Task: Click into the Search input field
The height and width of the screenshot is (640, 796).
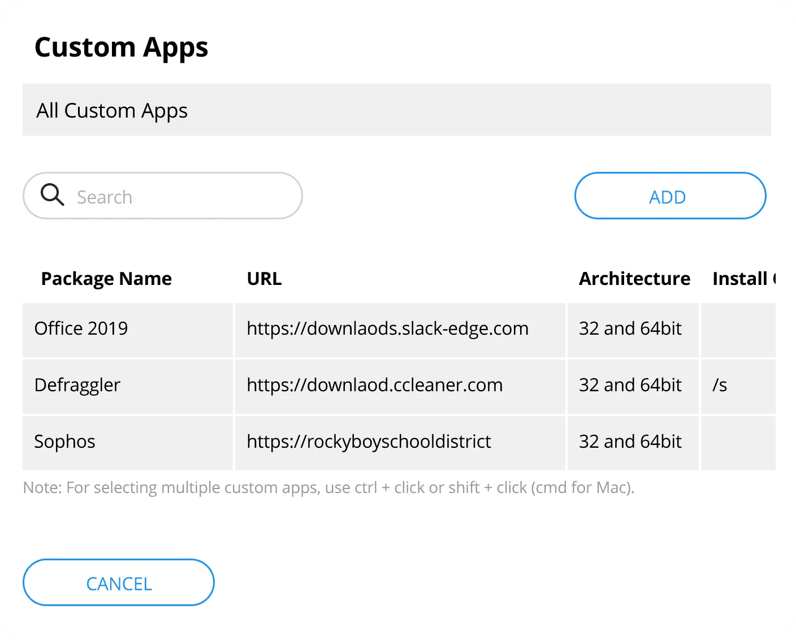Action: point(181,197)
